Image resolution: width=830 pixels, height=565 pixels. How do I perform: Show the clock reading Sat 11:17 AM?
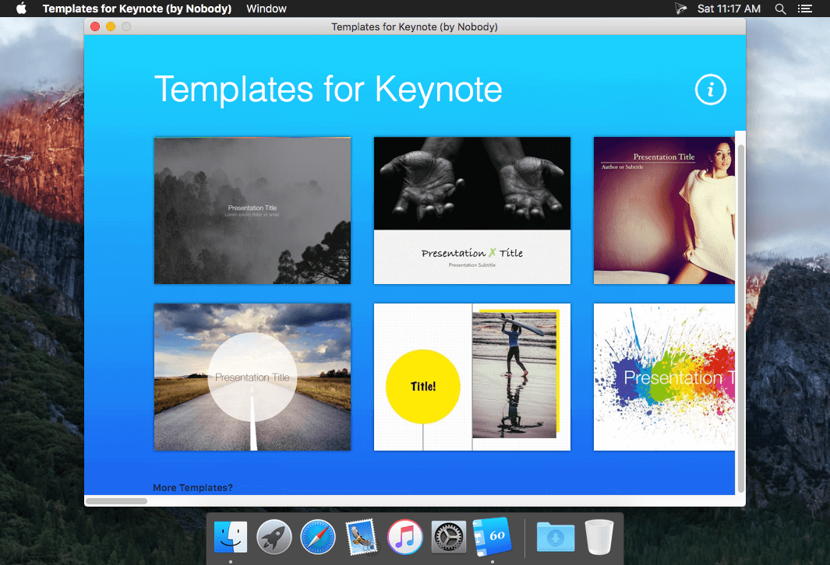coord(729,9)
